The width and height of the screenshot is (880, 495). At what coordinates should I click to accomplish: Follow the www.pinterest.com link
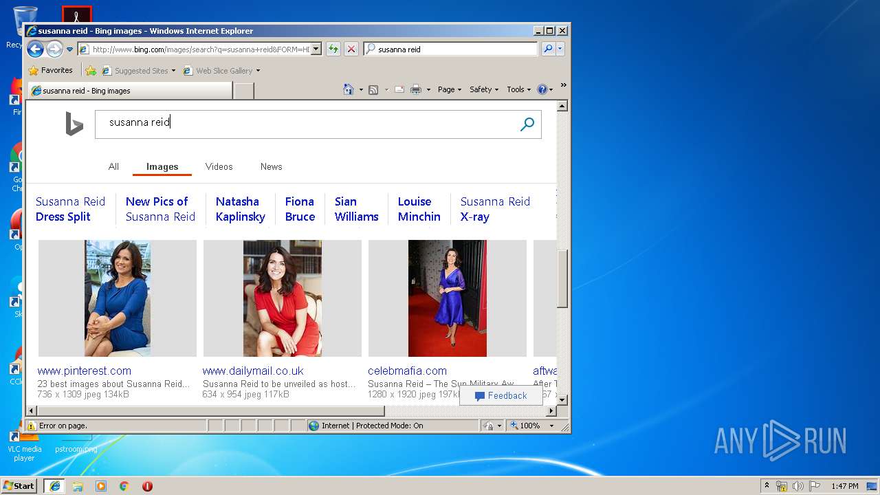tap(84, 371)
